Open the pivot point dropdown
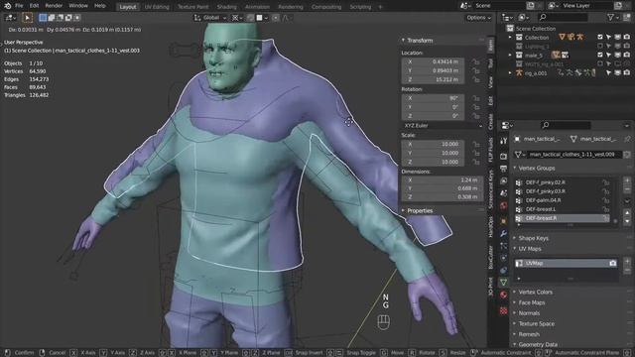Viewport: 635px width, 357px height. tap(237, 18)
